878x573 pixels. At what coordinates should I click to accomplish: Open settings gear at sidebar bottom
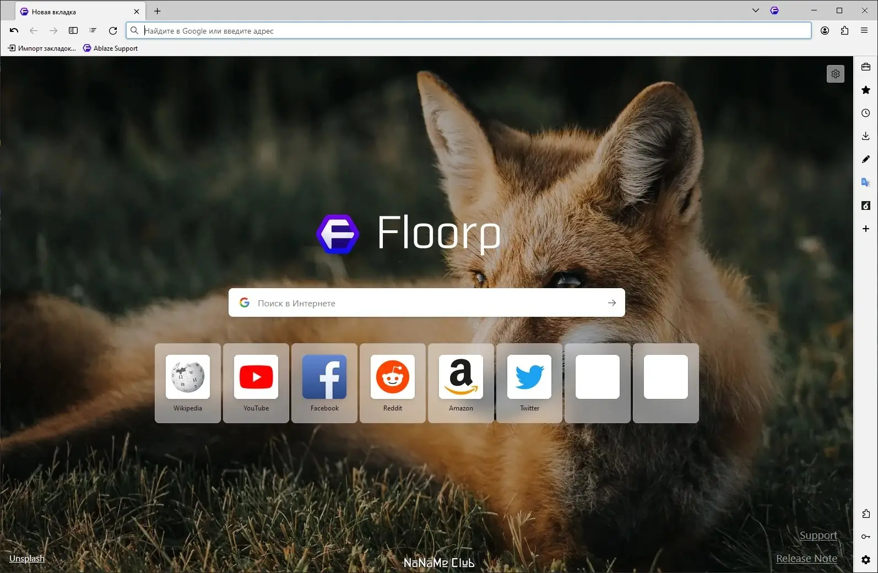pos(866,560)
